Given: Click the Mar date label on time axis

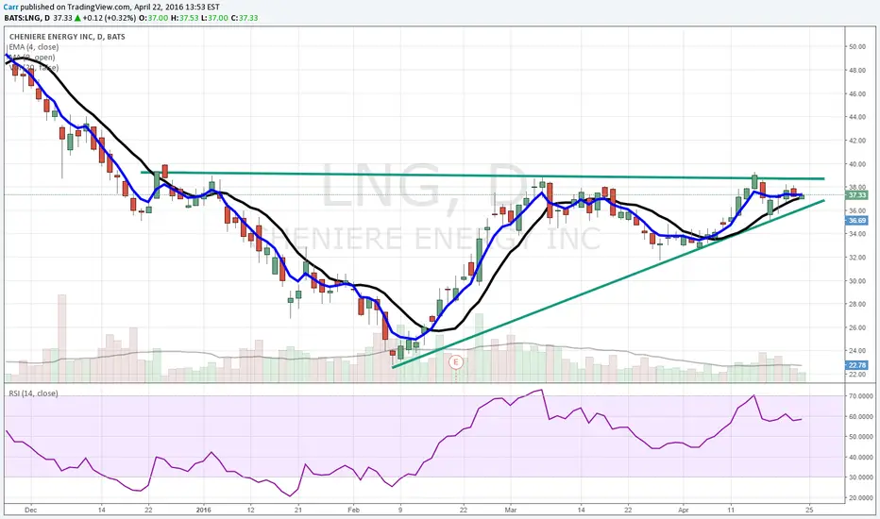Looking at the screenshot, I should [510, 510].
